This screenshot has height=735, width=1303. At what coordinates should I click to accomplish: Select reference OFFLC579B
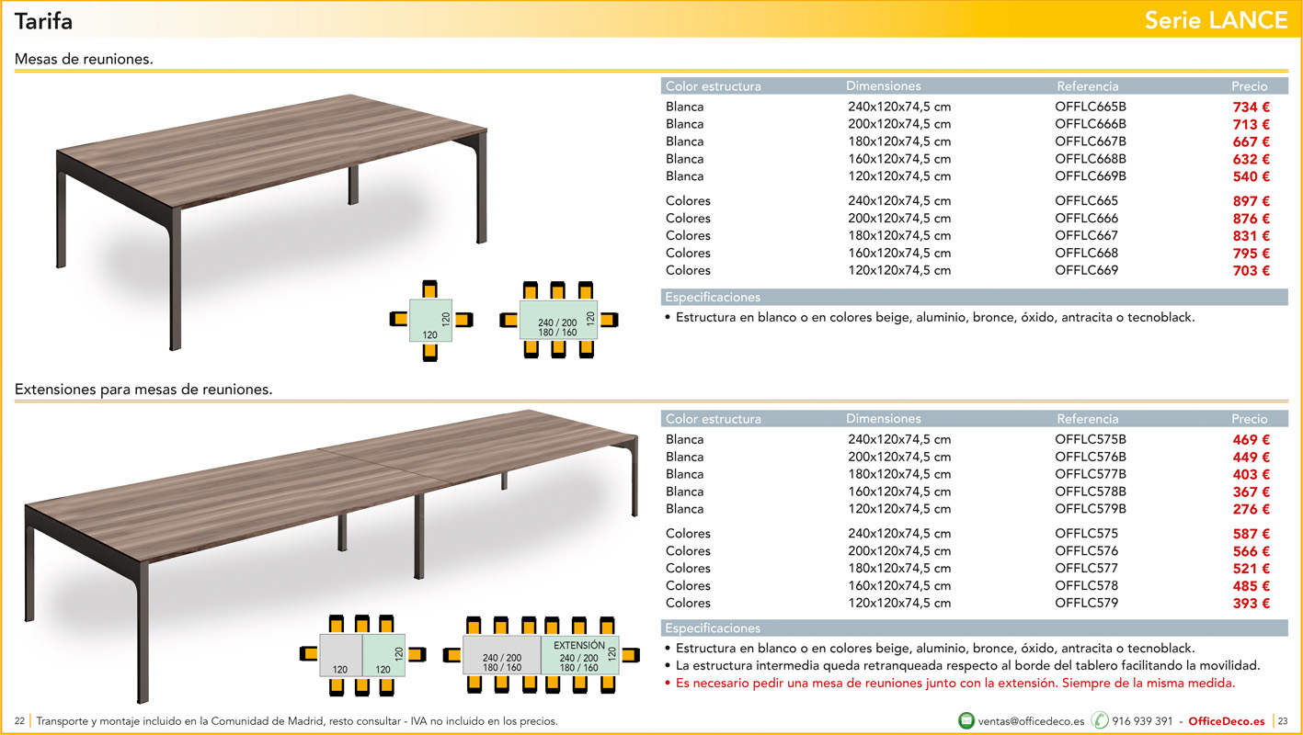coord(1091,509)
